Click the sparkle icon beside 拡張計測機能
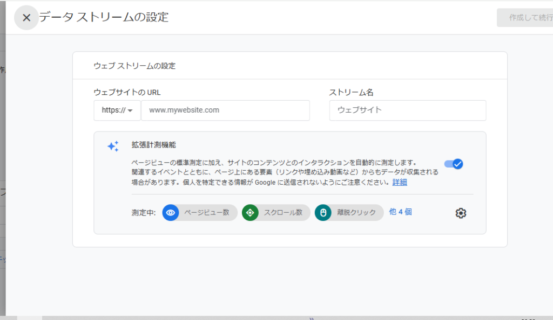The height and width of the screenshot is (320, 553). pos(113,147)
